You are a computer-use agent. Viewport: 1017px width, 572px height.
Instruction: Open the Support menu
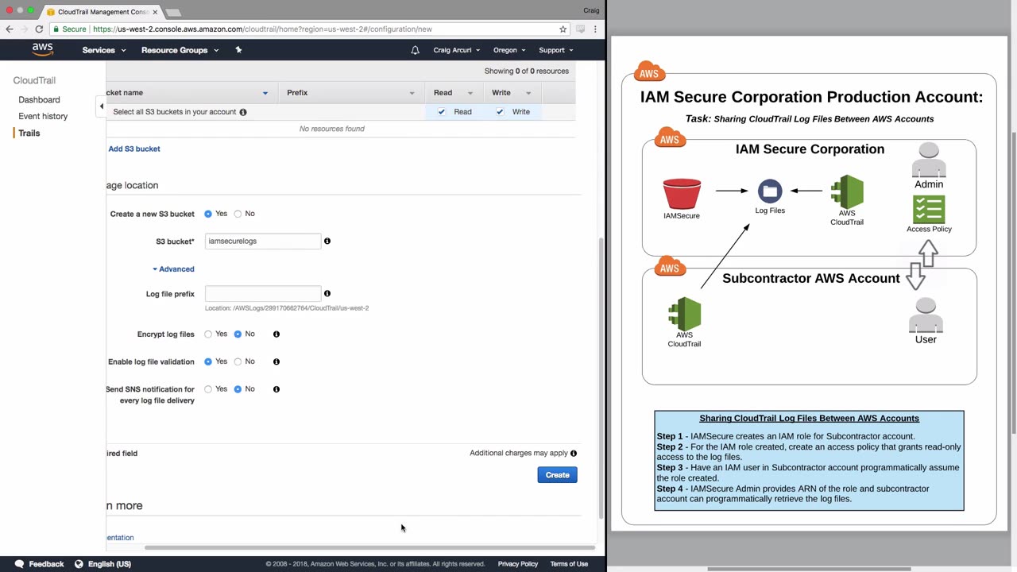tap(556, 50)
